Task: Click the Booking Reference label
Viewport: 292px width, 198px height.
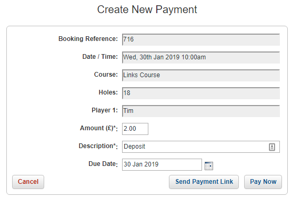Action: tap(88, 39)
